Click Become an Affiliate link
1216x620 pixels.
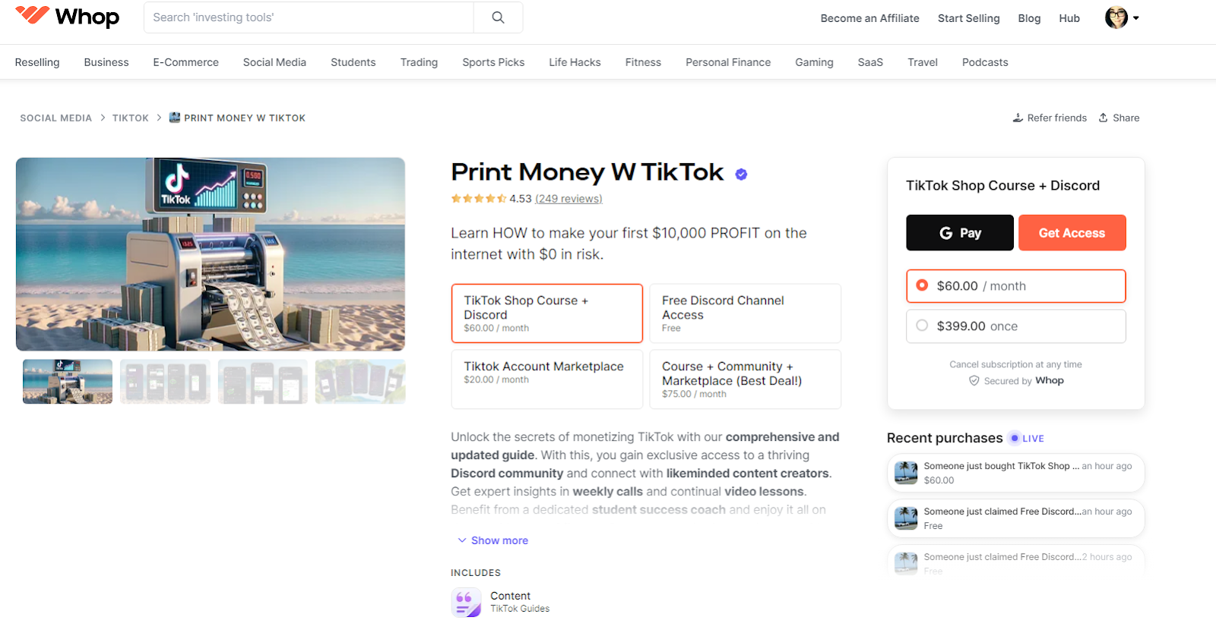coord(869,18)
